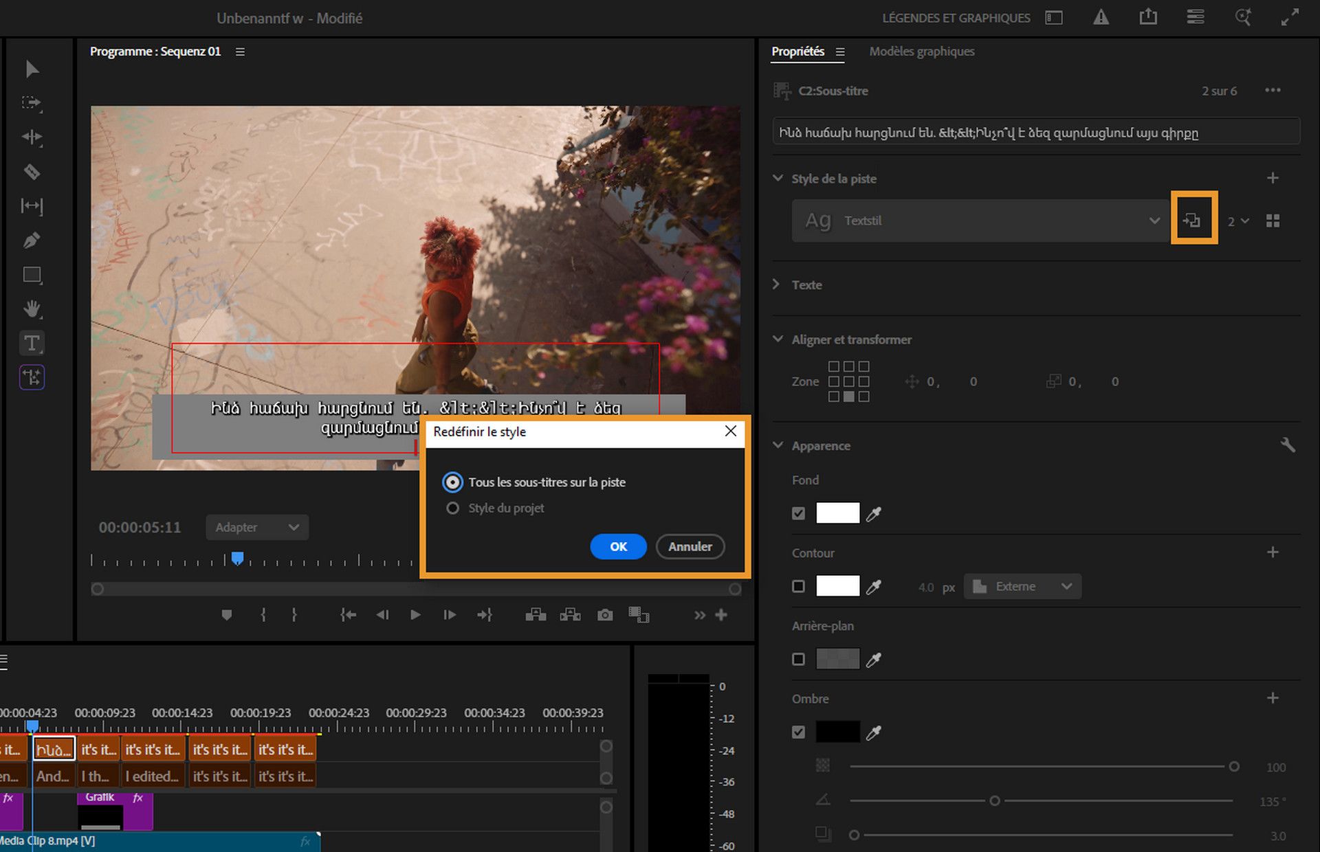This screenshot has height=852, width=1320.
Task: Open the Textstil style dropdown
Action: [1154, 221]
